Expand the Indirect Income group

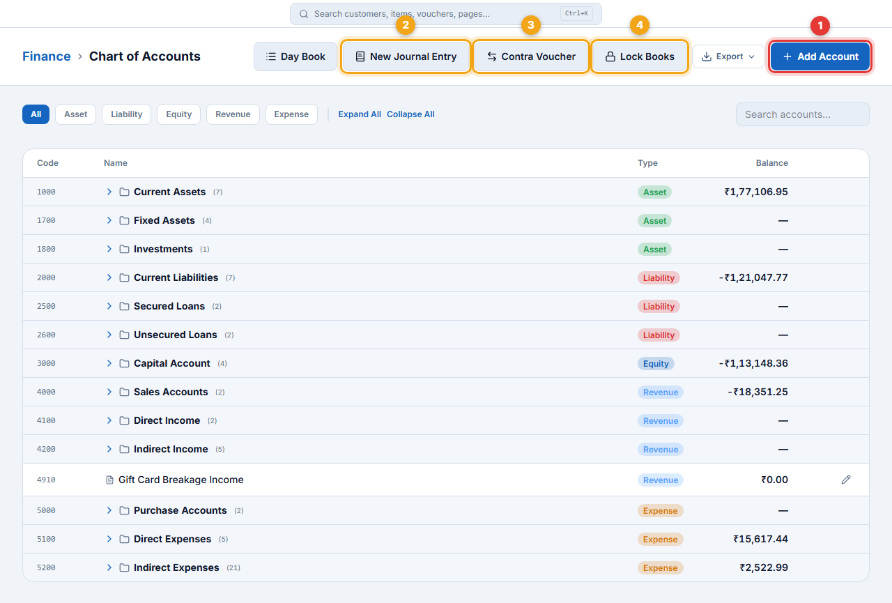[109, 449]
